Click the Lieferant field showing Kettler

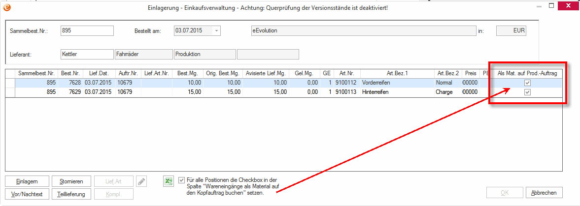[87, 54]
